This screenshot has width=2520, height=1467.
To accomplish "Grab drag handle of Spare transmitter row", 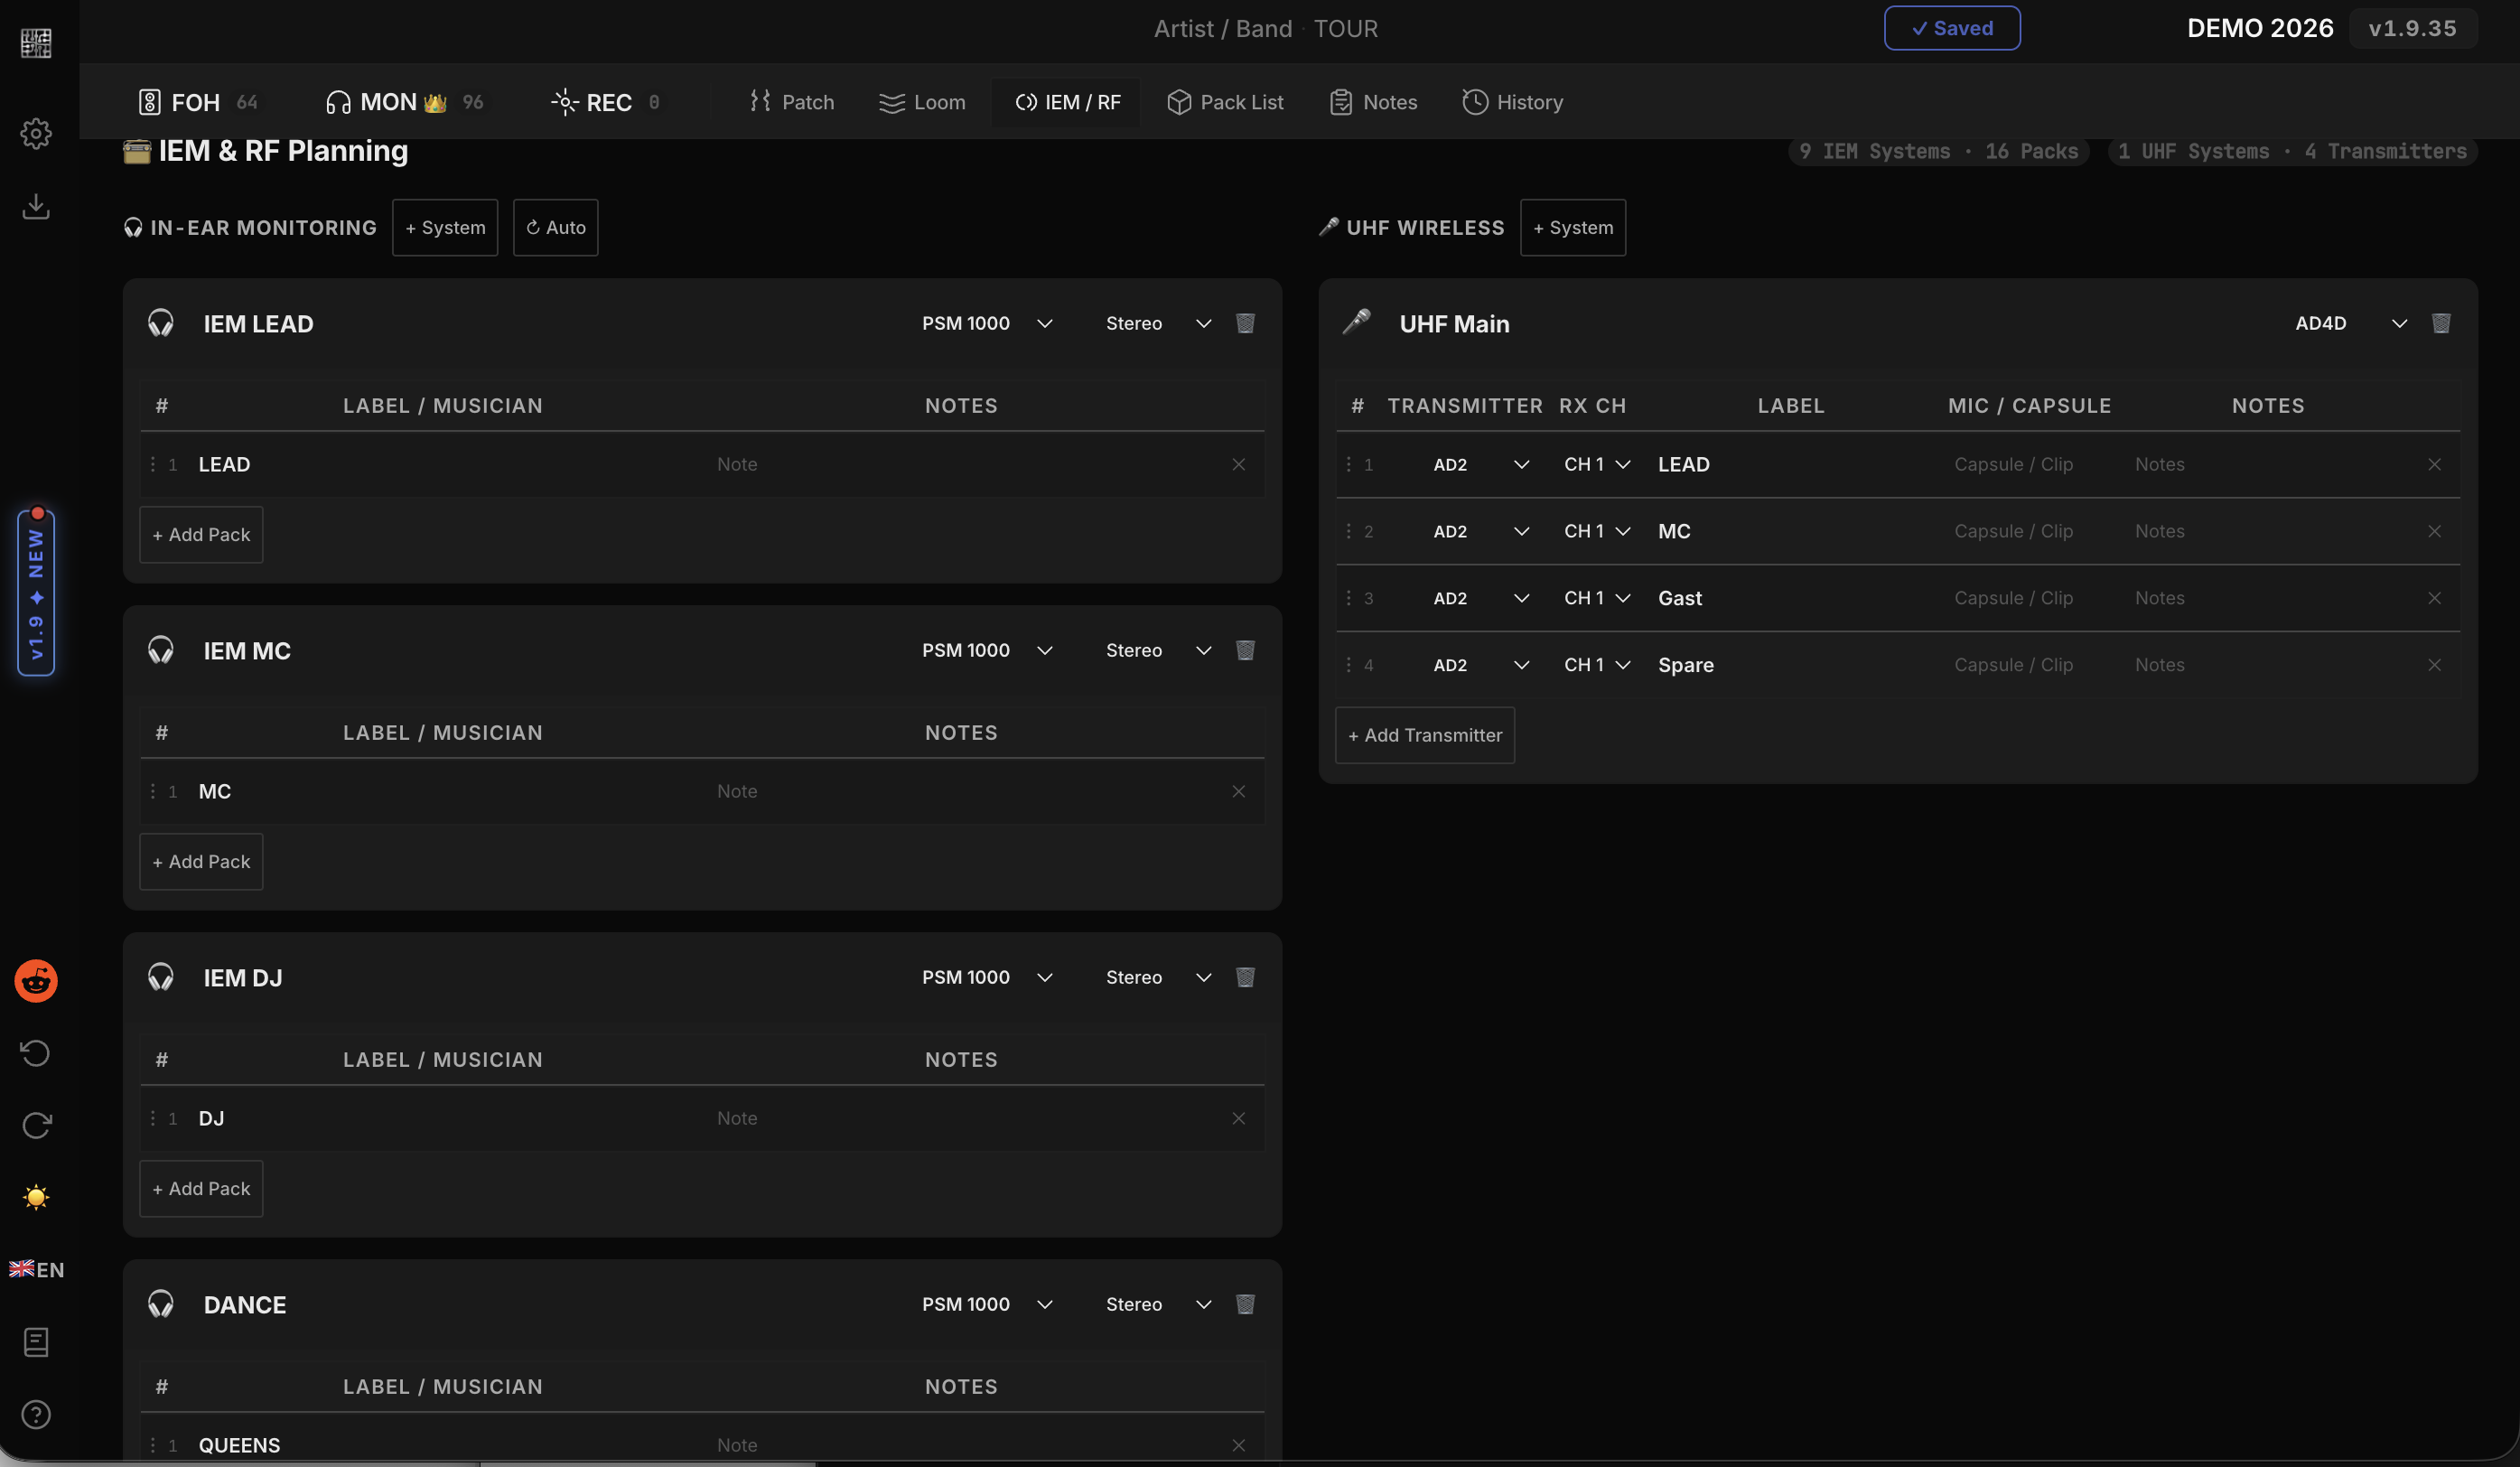I will click(x=1348, y=665).
